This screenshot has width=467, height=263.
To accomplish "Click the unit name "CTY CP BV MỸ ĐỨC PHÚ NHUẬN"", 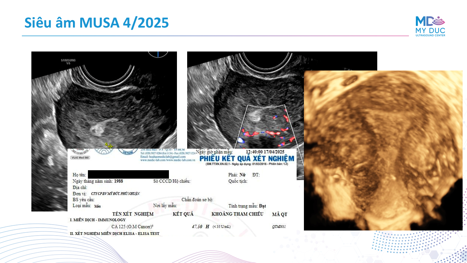I will click(x=115, y=194).
